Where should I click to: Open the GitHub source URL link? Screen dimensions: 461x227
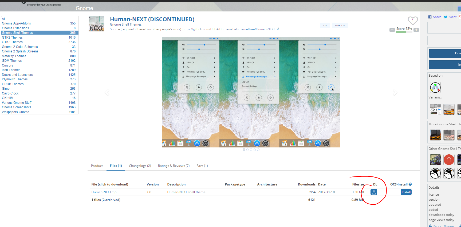(x=229, y=29)
